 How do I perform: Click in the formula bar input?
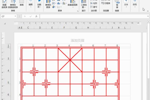click(x=92, y=16)
